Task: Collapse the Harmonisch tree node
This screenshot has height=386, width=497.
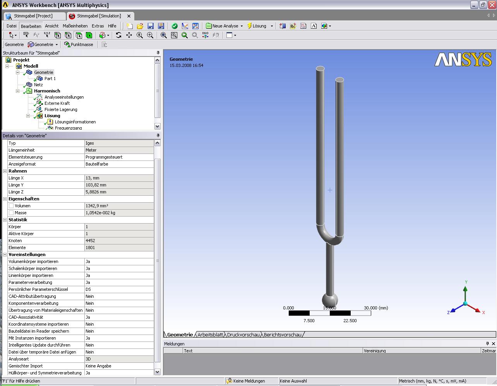Action: click(17, 91)
